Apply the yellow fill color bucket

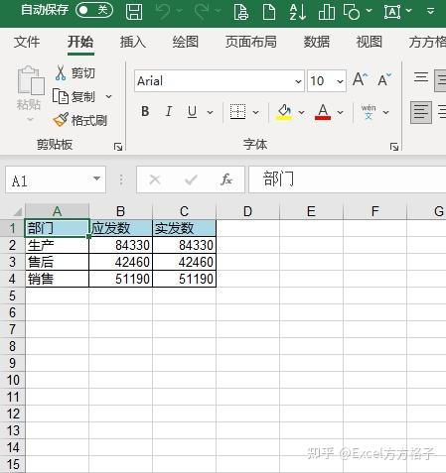[x=284, y=112]
